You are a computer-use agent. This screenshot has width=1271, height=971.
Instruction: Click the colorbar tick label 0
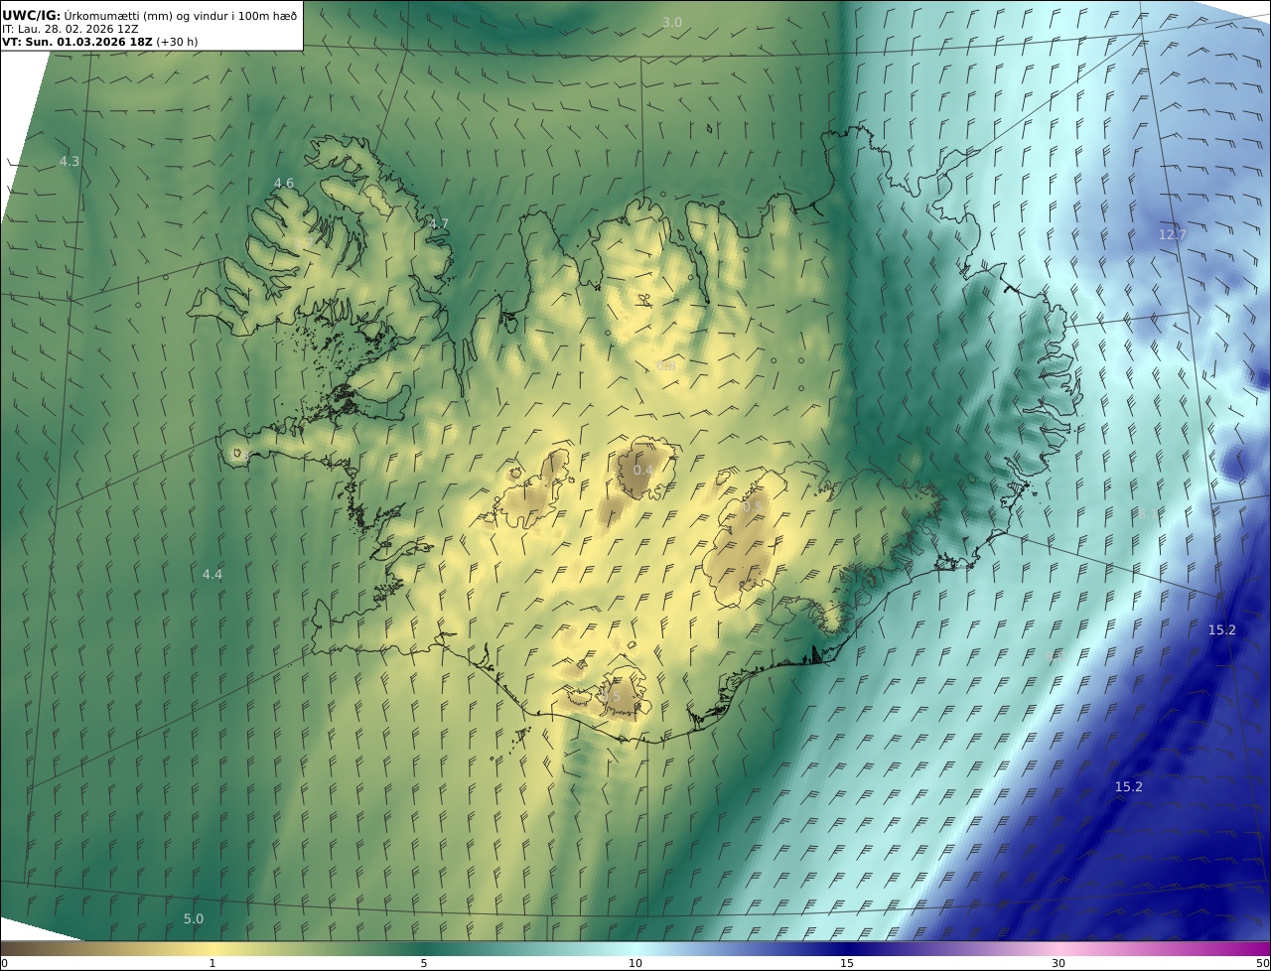4,963
